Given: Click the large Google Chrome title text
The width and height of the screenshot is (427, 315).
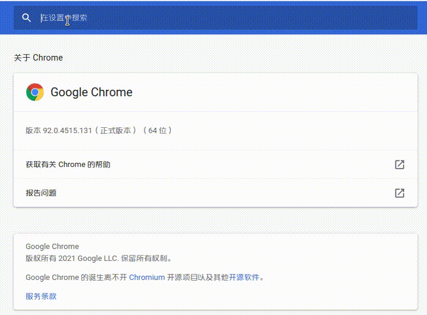Looking at the screenshot, I should (92, 92).
